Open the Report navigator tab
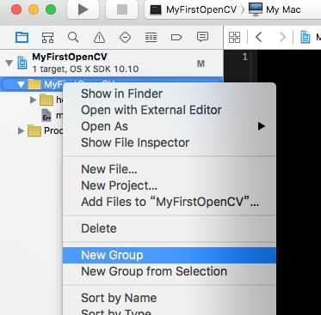Screen dimensions: 321x315 [202, 37]
